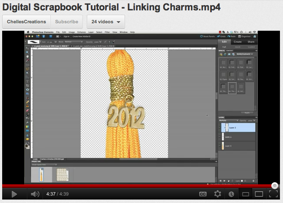Select the Cookie Cutter tool

(x=27, y=90)
